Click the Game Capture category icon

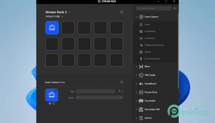click(141, 17)
